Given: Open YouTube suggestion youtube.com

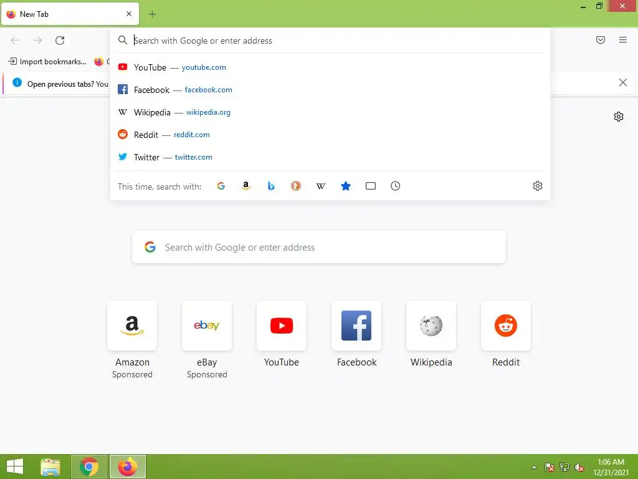Looking at the screenshot, I should click(330, 67).
